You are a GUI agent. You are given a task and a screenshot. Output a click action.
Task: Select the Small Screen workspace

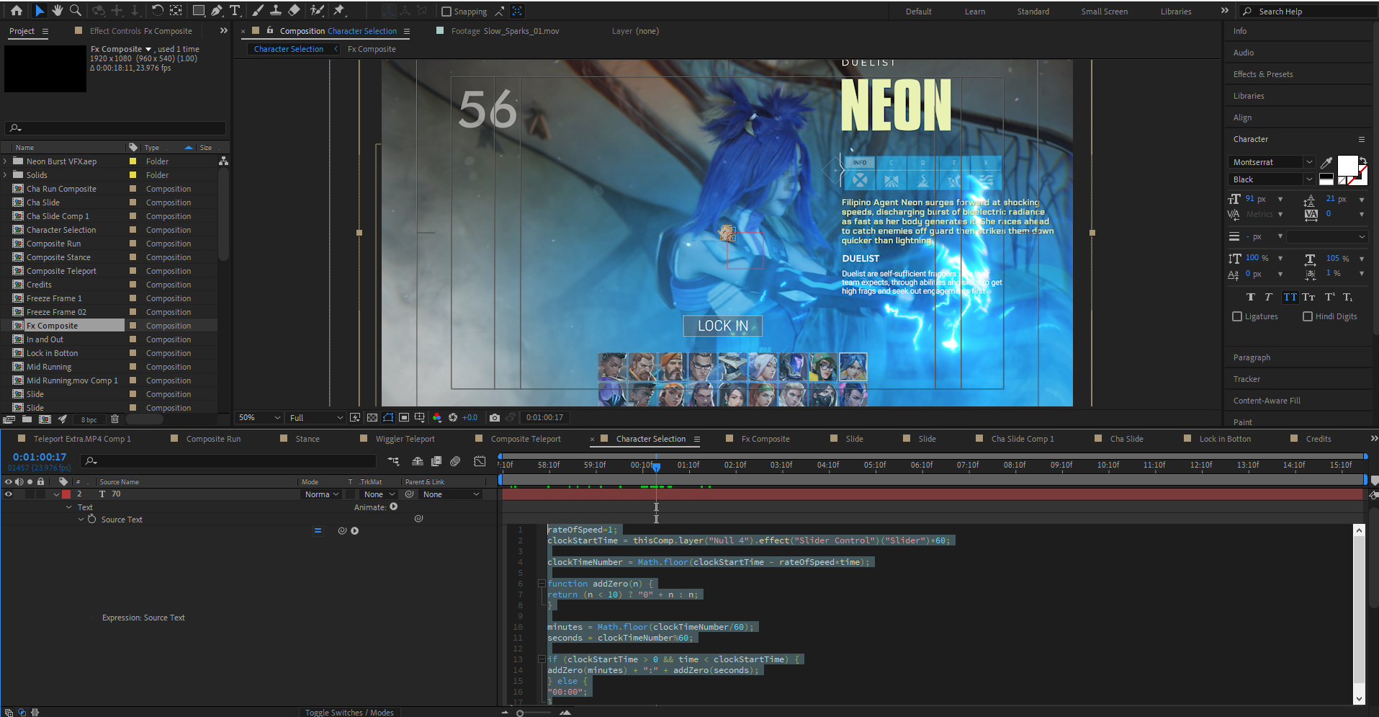[x=1104, y=12]
